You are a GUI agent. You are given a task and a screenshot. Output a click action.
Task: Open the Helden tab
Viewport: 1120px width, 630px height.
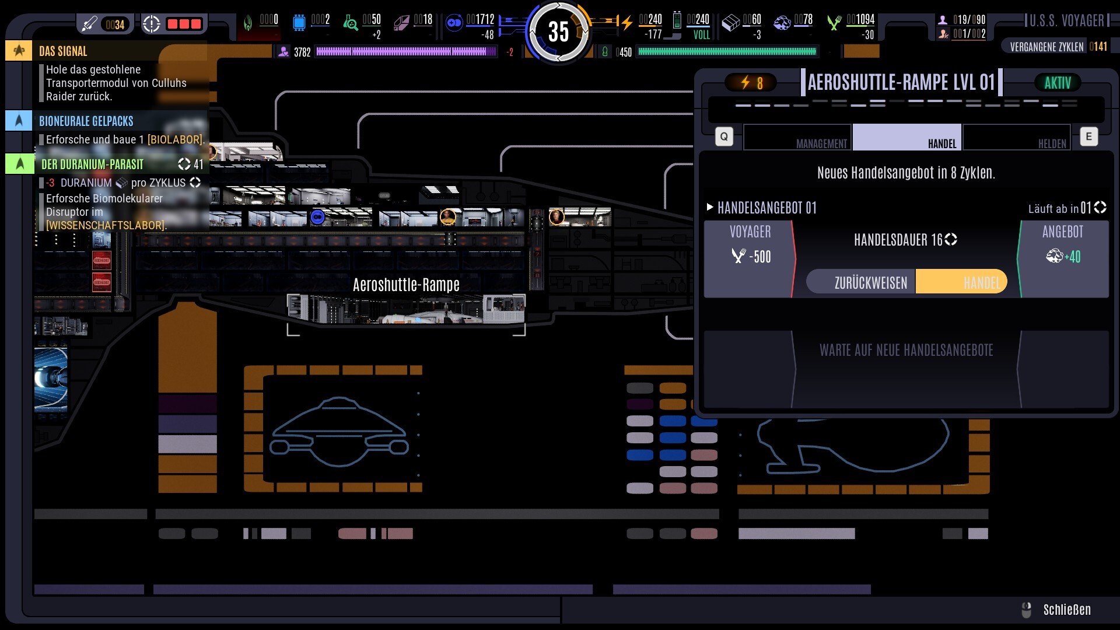click(x=1017, y=138)
